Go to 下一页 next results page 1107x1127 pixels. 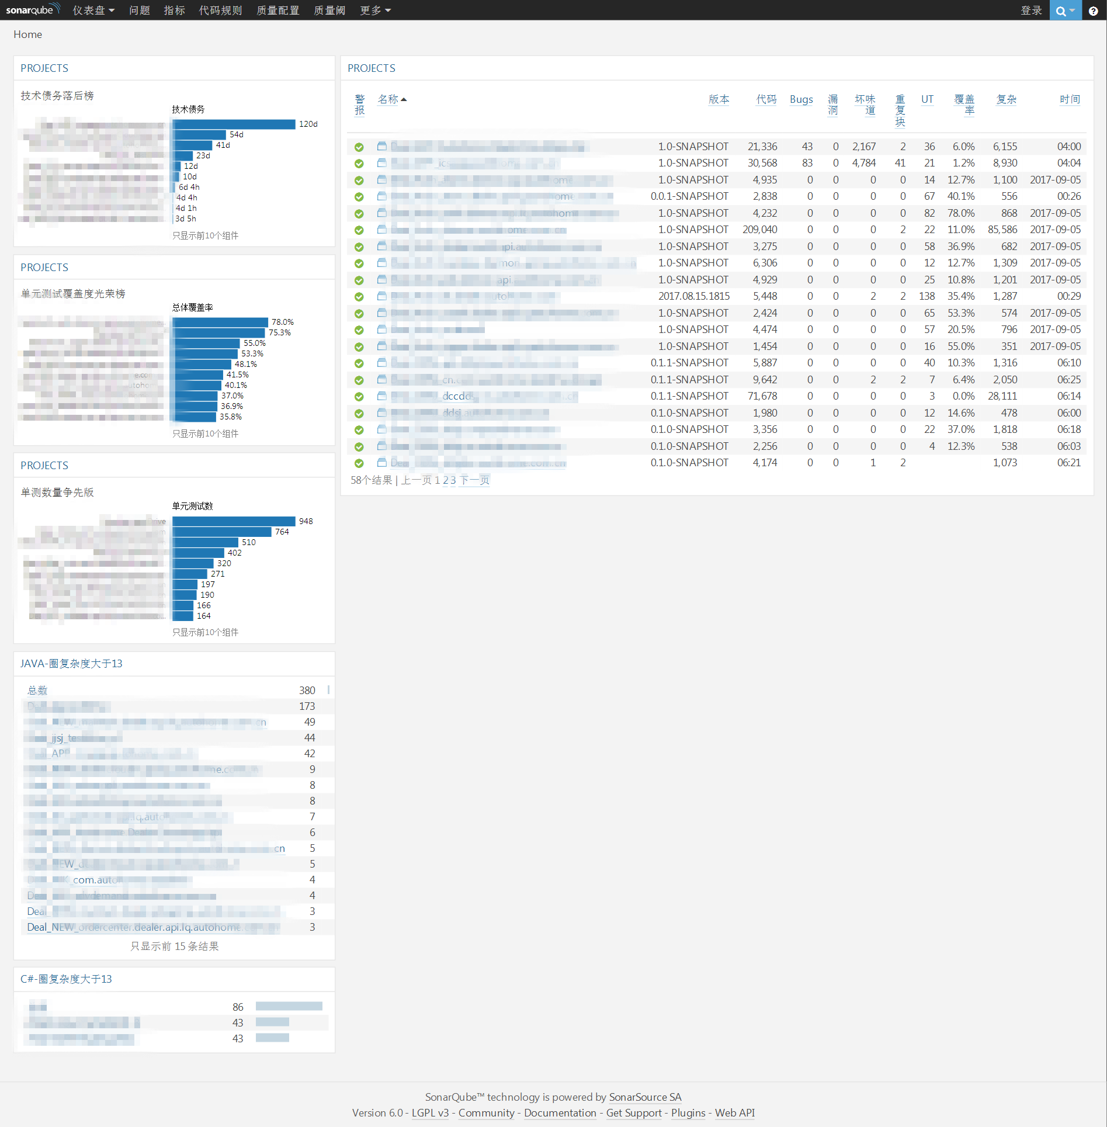[475, 480]
